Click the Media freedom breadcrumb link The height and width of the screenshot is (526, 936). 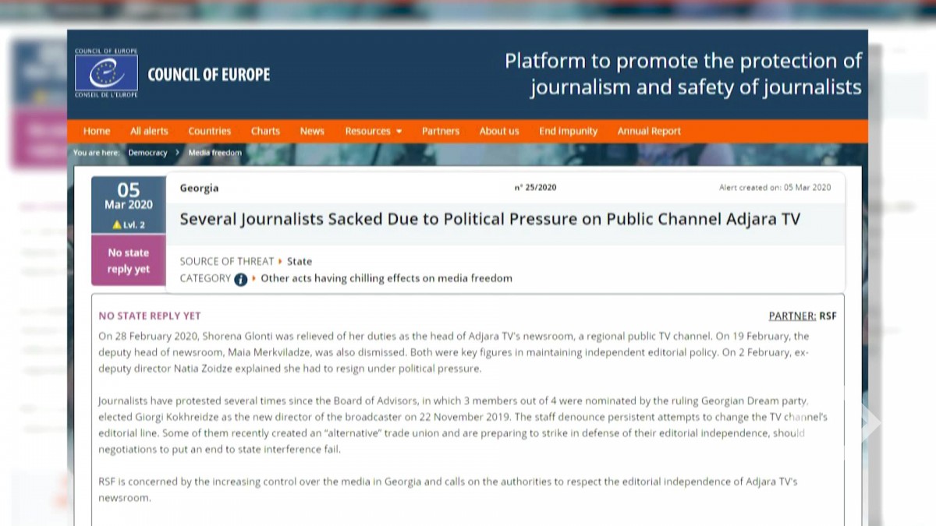(x=214, y=153)
